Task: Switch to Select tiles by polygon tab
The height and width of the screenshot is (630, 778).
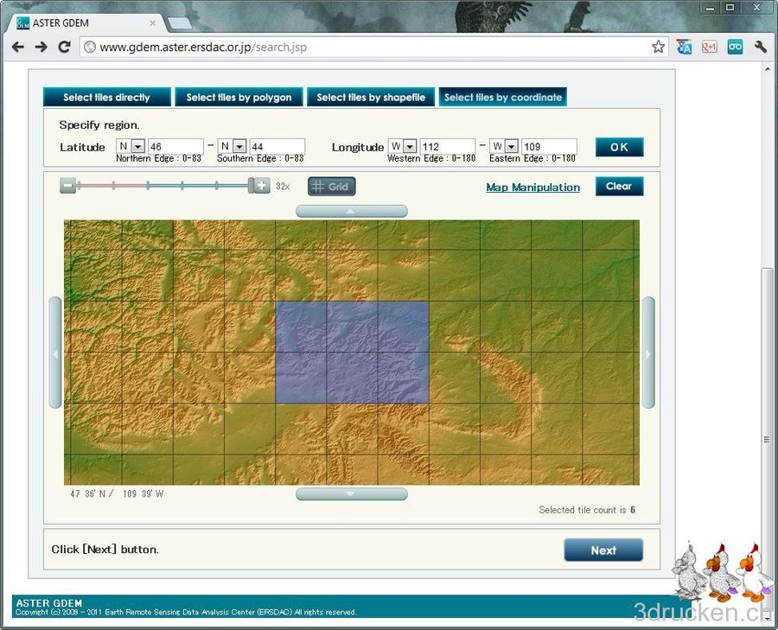Action: click(x=239, y=98)
